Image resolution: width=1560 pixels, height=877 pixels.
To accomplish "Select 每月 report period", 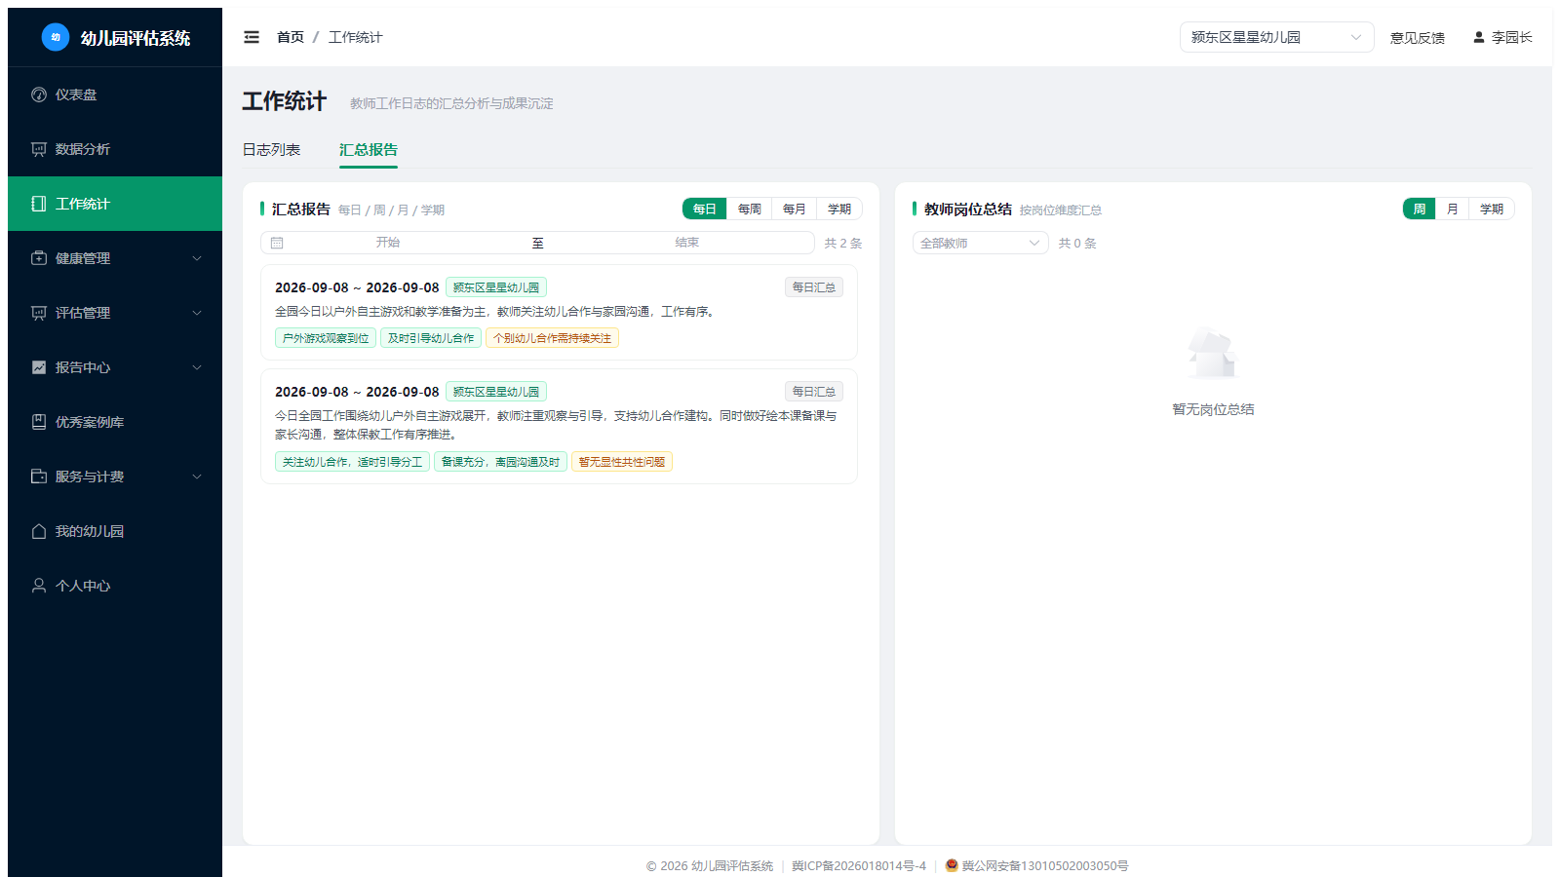I will point(795,209).
